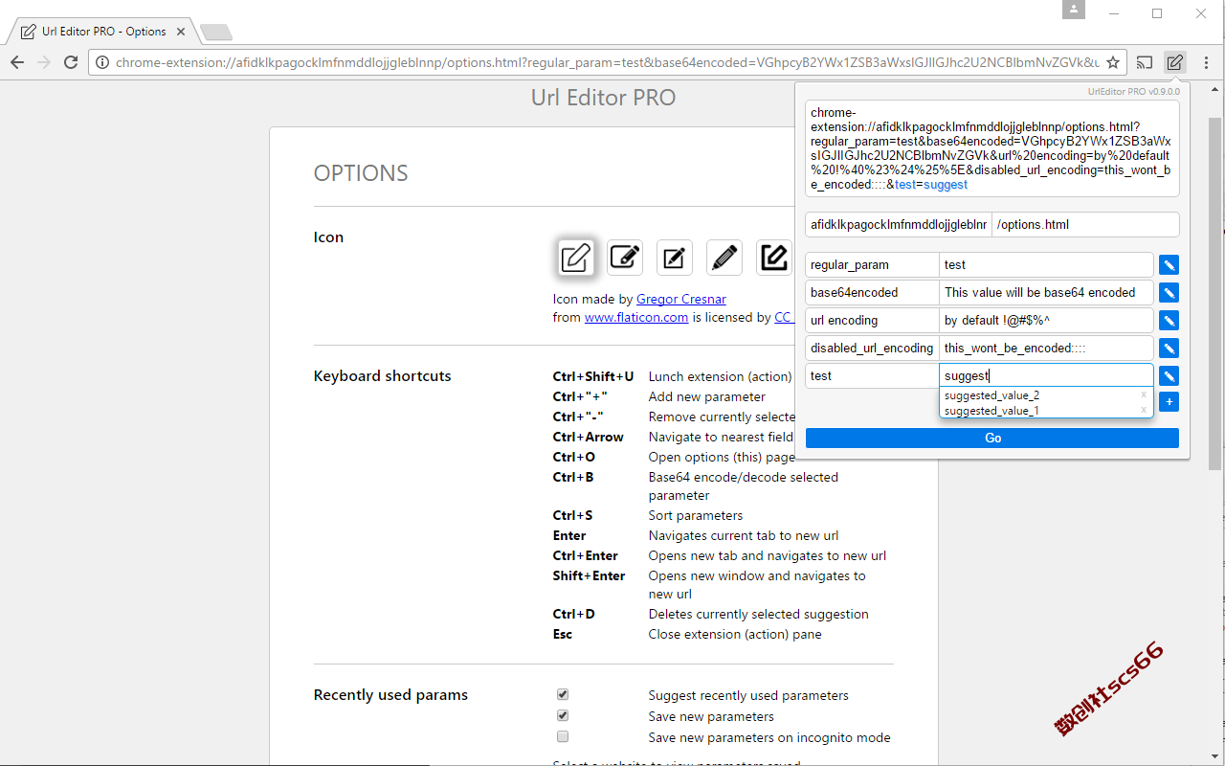Click the OPTIONS heading
The width and height of the screenshot is (1225, 766).
click(x=361, y=173)
